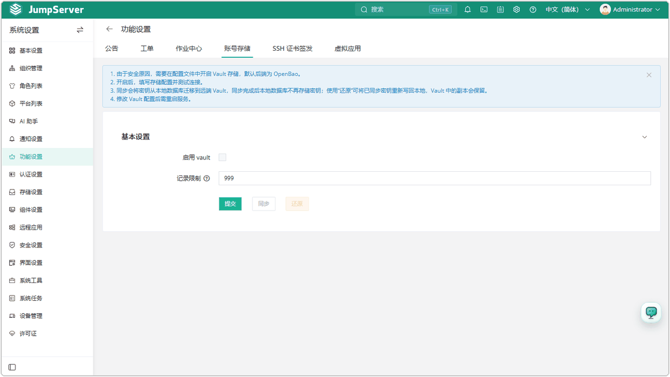Screen dimensions: 670x377
Task: Click the 同步 sync button
Action: coord(264,204)
